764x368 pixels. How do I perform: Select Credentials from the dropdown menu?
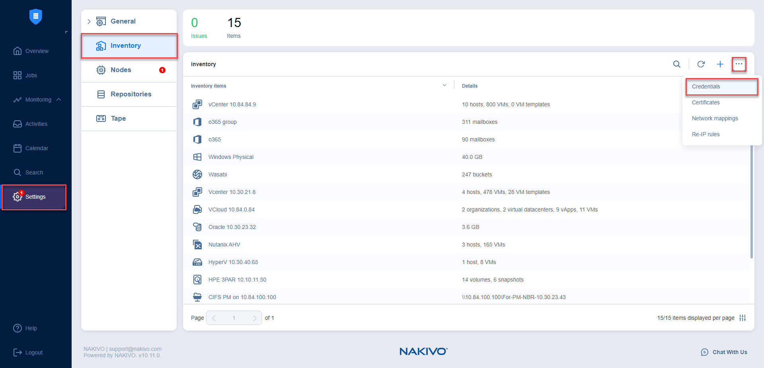coord(706,86)
